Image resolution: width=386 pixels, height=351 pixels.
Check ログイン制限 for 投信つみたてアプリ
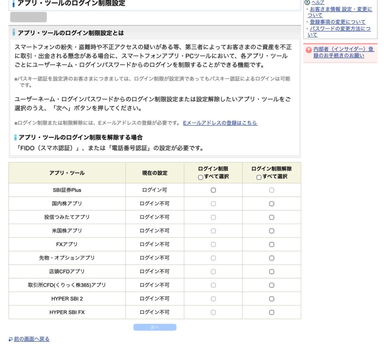pos(213,217)
